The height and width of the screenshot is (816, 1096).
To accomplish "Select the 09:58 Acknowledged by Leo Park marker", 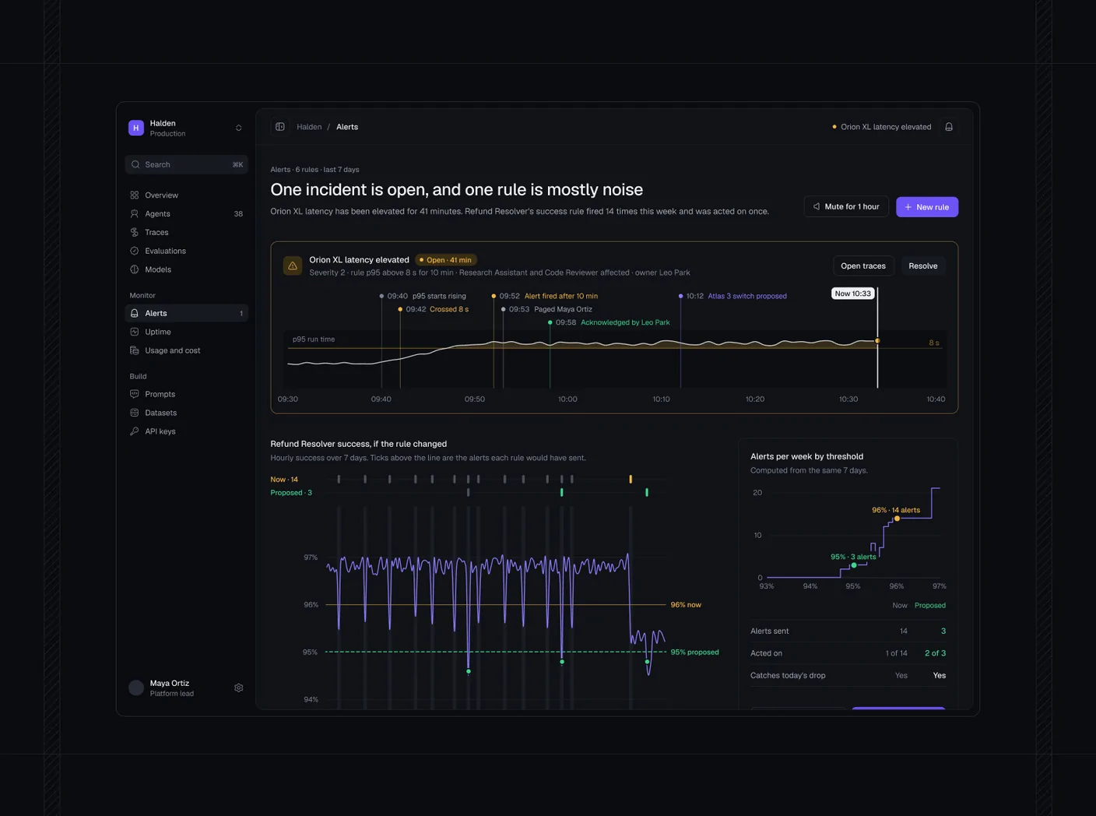I will click(609, 323).
